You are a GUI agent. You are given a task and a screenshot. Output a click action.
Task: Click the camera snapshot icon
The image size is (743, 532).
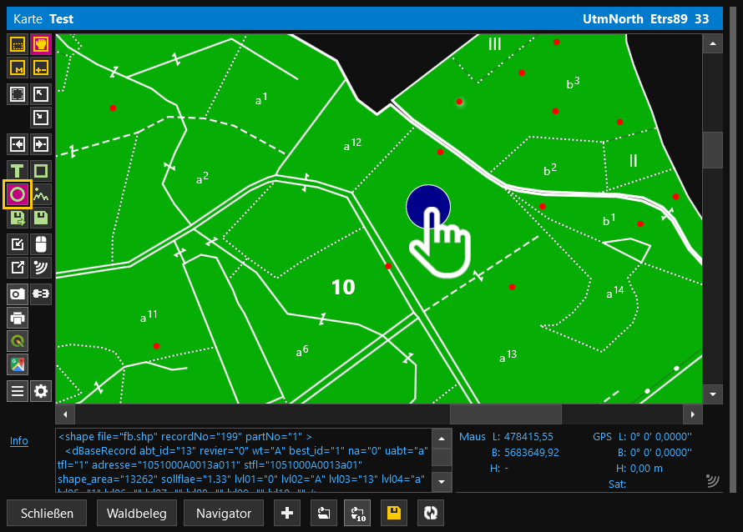coord(18,294)
